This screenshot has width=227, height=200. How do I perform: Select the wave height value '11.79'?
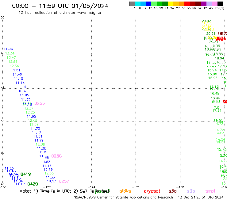pos(39,140)
